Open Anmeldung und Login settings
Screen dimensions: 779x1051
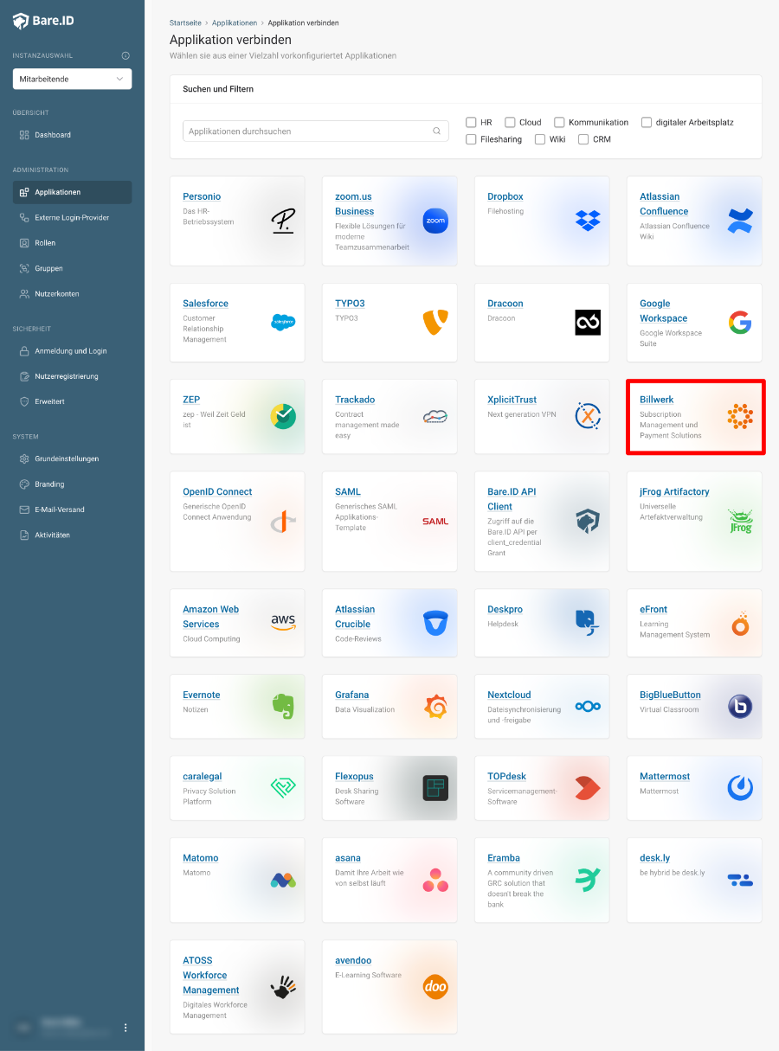[72, 351]
